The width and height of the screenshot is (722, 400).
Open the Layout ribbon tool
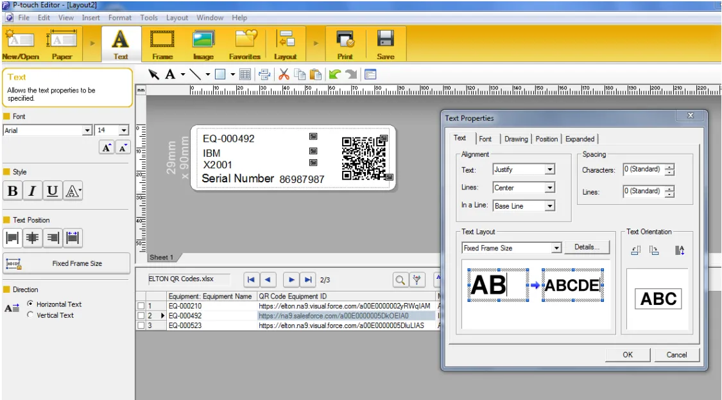[286, 44]
